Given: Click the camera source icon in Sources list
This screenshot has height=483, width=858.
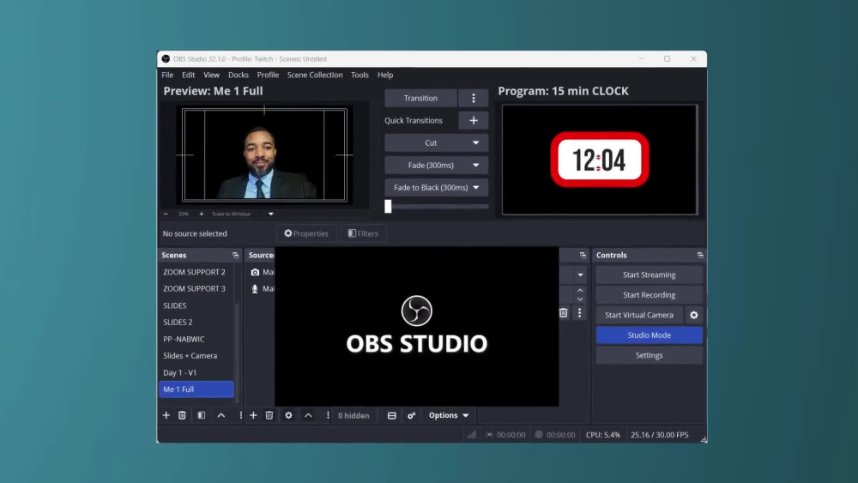Looking at the screenshot, I should [255, 272].
